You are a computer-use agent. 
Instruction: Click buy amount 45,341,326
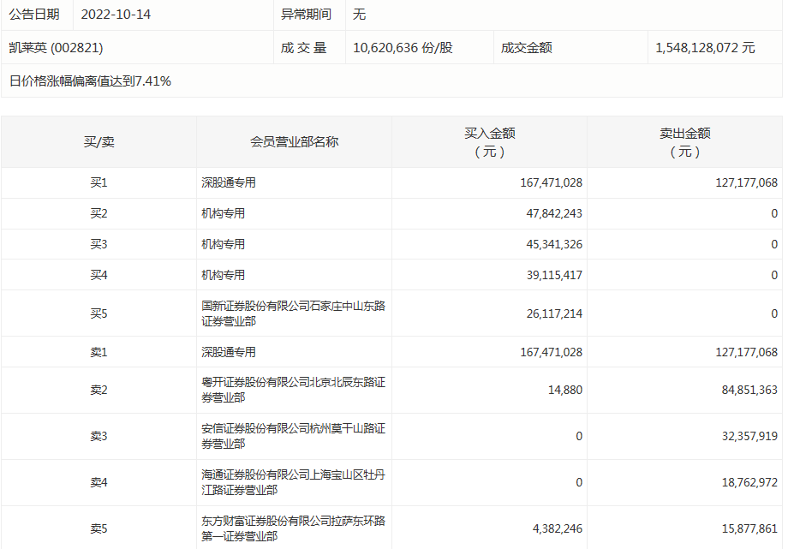tap(554, 244)
